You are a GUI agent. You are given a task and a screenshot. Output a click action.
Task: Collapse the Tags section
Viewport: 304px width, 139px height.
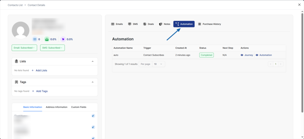point(93,82)
